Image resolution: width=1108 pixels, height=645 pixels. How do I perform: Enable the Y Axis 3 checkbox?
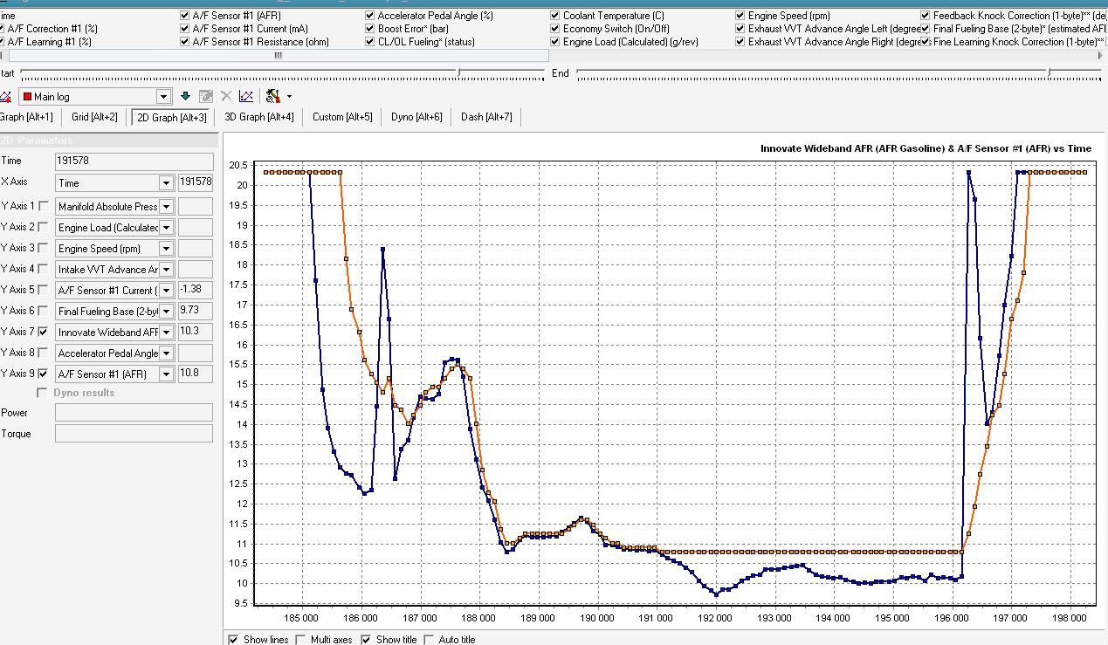click(44, 248)
